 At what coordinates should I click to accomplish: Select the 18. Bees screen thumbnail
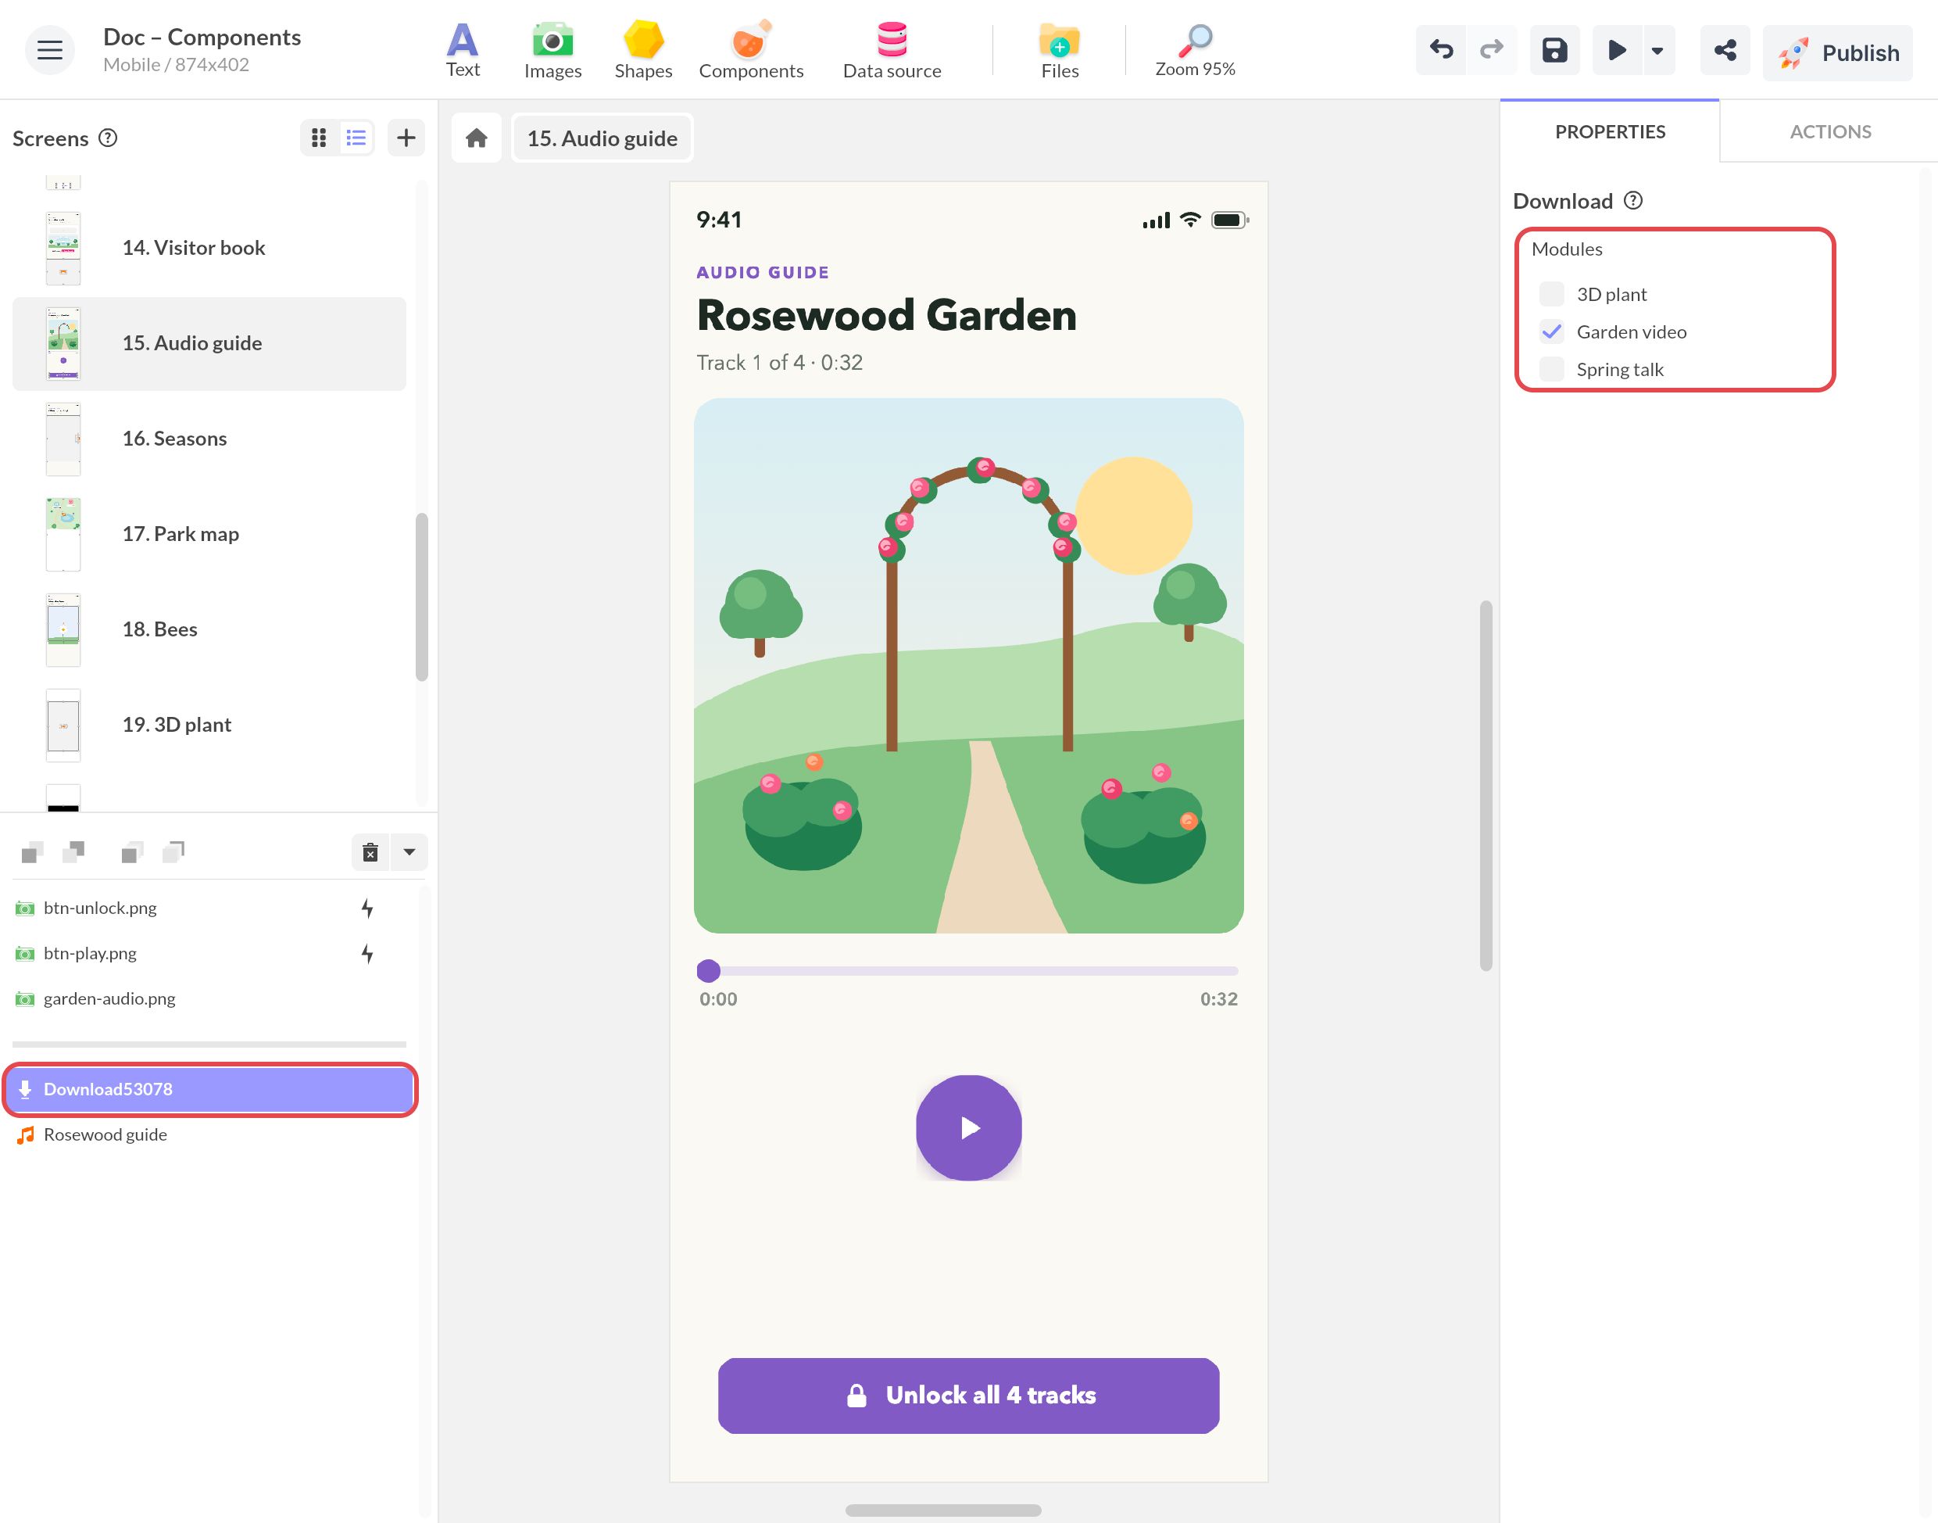pyautogui.click(x=63, y=629)
